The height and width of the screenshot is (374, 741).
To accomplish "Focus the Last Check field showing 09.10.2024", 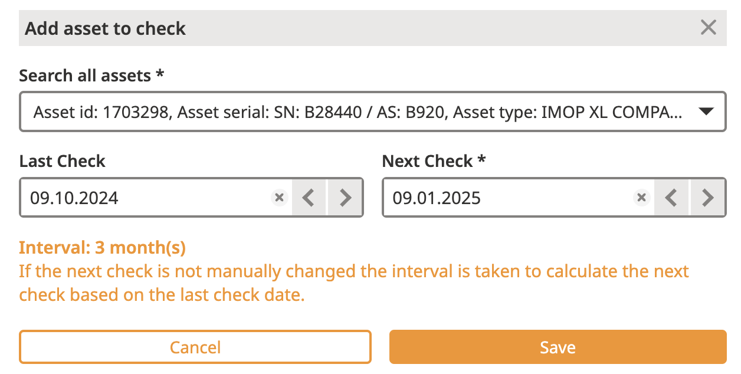I will 142,198.
